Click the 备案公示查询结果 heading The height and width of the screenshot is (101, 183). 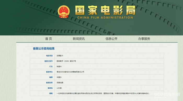(44, 49)
